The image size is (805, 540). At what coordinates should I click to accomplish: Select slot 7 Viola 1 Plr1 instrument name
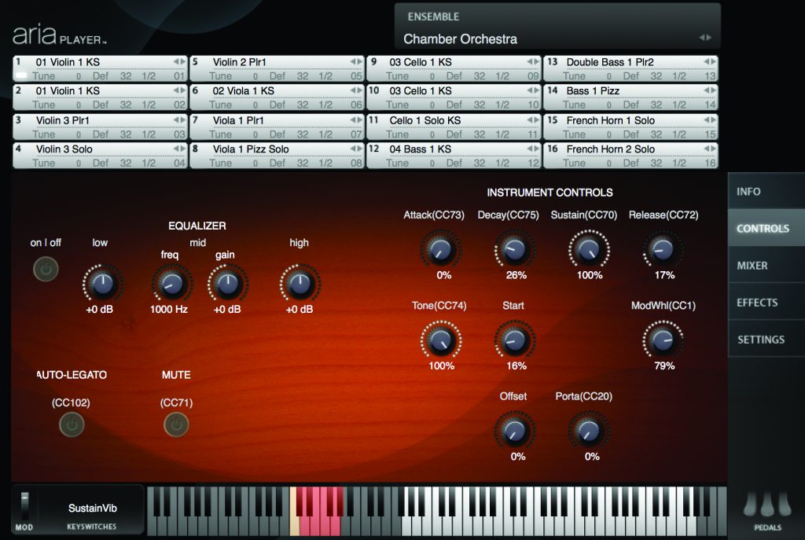click(238, 120)
